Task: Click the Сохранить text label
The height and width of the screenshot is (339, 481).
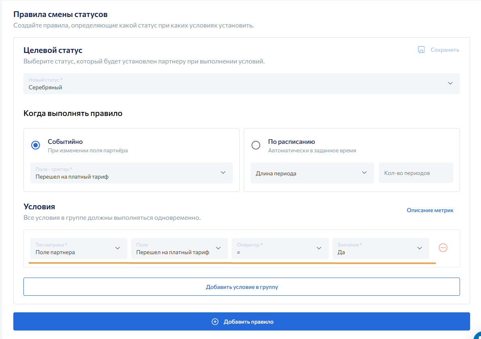Action: coord(445,50)
